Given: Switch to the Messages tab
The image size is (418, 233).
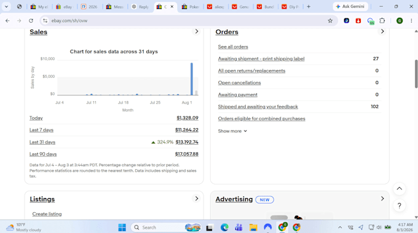Looking at the screenshot, I should pyautogui.click(x=114, y=7).
